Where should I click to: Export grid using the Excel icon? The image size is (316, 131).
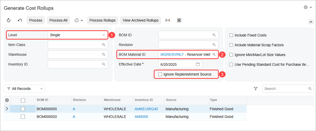(x=179, y=20)
